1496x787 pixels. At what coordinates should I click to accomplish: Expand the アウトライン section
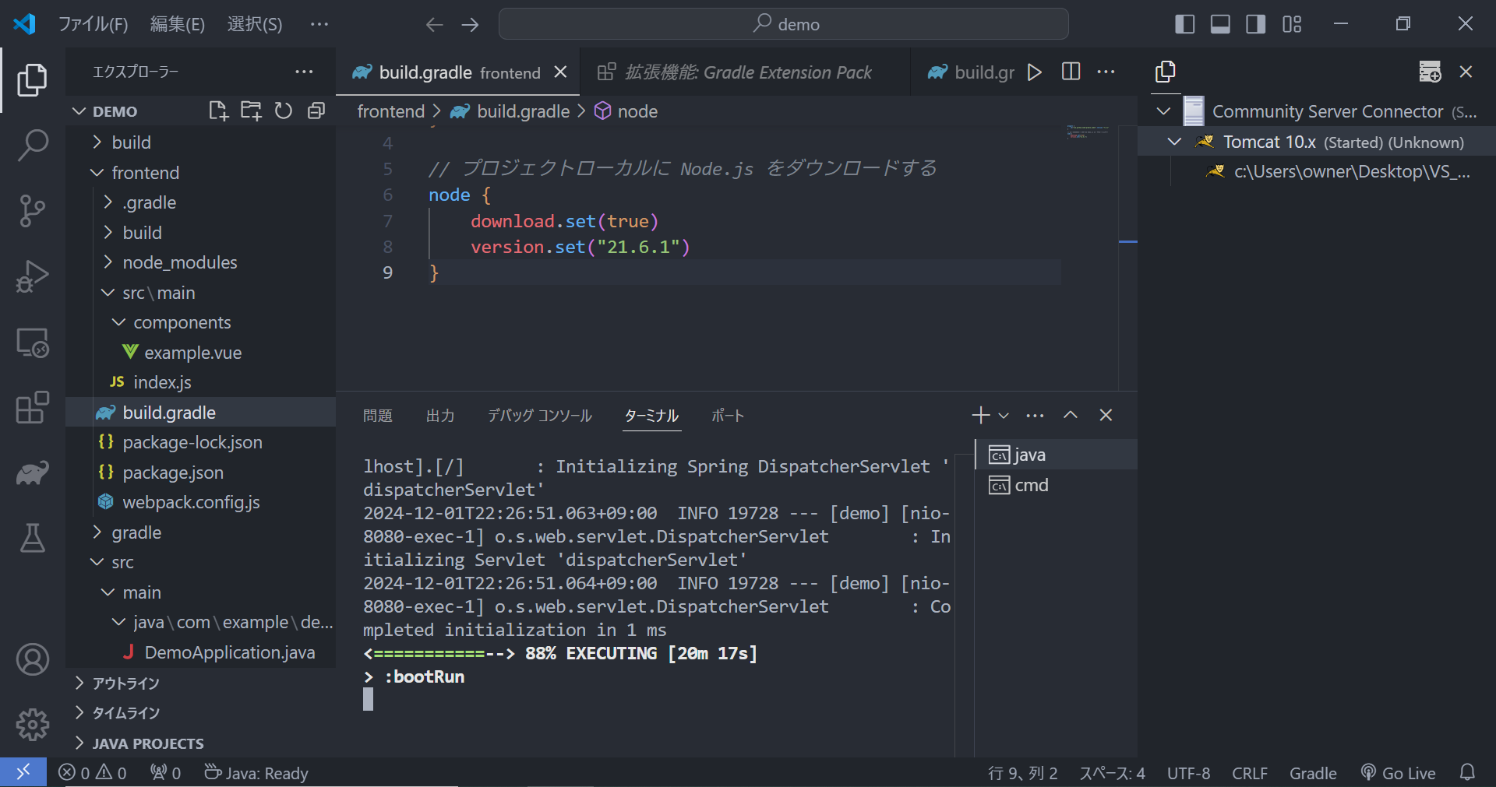click(x=200, y=683)
